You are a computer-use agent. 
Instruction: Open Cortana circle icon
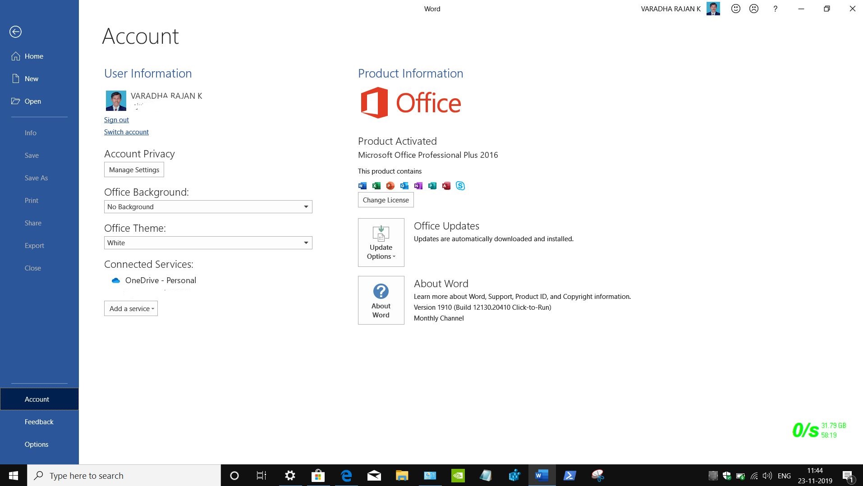(234, 476)
